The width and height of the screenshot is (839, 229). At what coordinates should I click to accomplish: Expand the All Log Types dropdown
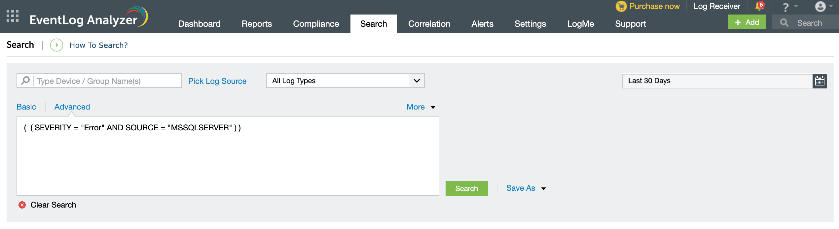[417, 81]
